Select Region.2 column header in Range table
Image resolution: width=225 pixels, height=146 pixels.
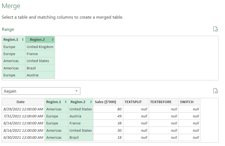[40, 40]
